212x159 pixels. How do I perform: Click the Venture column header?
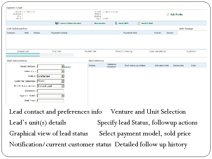[11, 33]
